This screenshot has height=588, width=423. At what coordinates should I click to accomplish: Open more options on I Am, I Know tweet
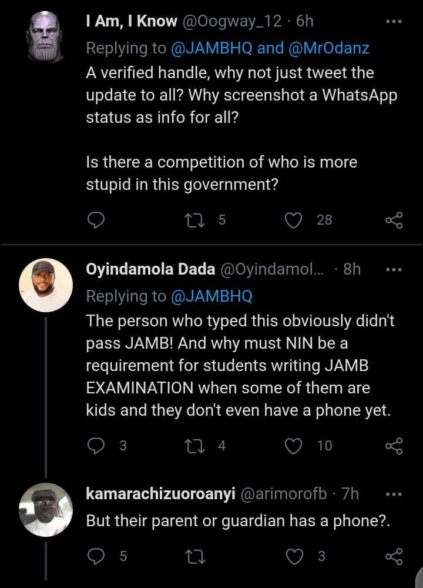393,22
